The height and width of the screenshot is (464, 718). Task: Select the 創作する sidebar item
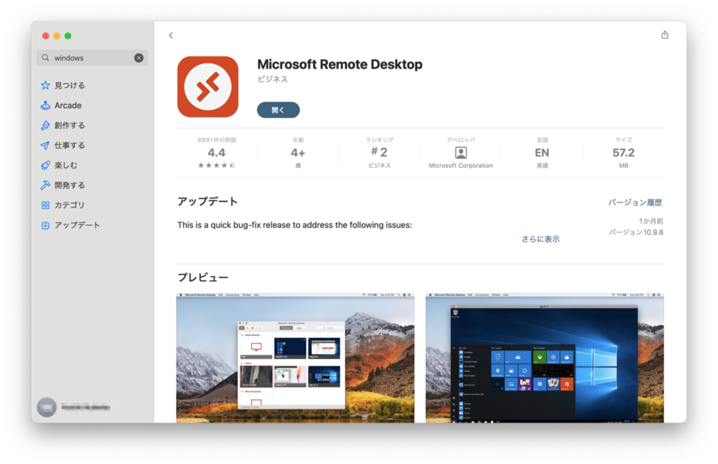[x=69, y=125]
